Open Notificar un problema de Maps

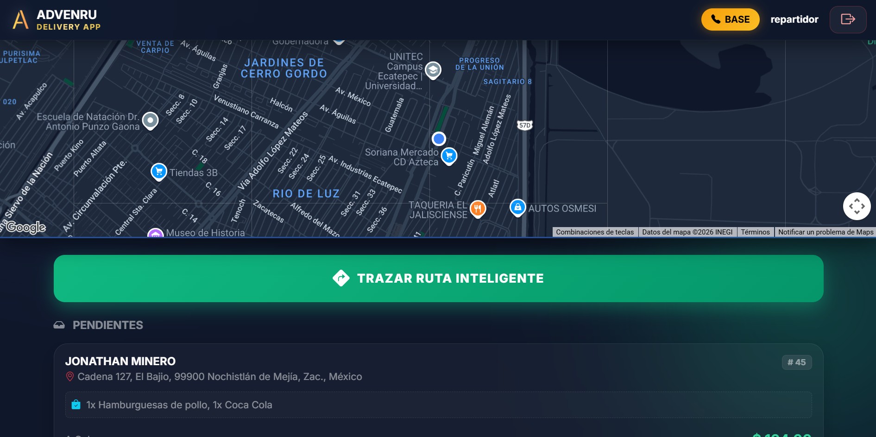[826, 232]
